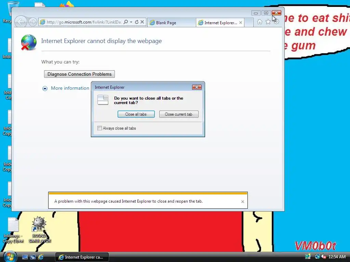The height and width of the screenshot is (262, 350).
Task: Click the browser Back arrow button
Action: 21,22
